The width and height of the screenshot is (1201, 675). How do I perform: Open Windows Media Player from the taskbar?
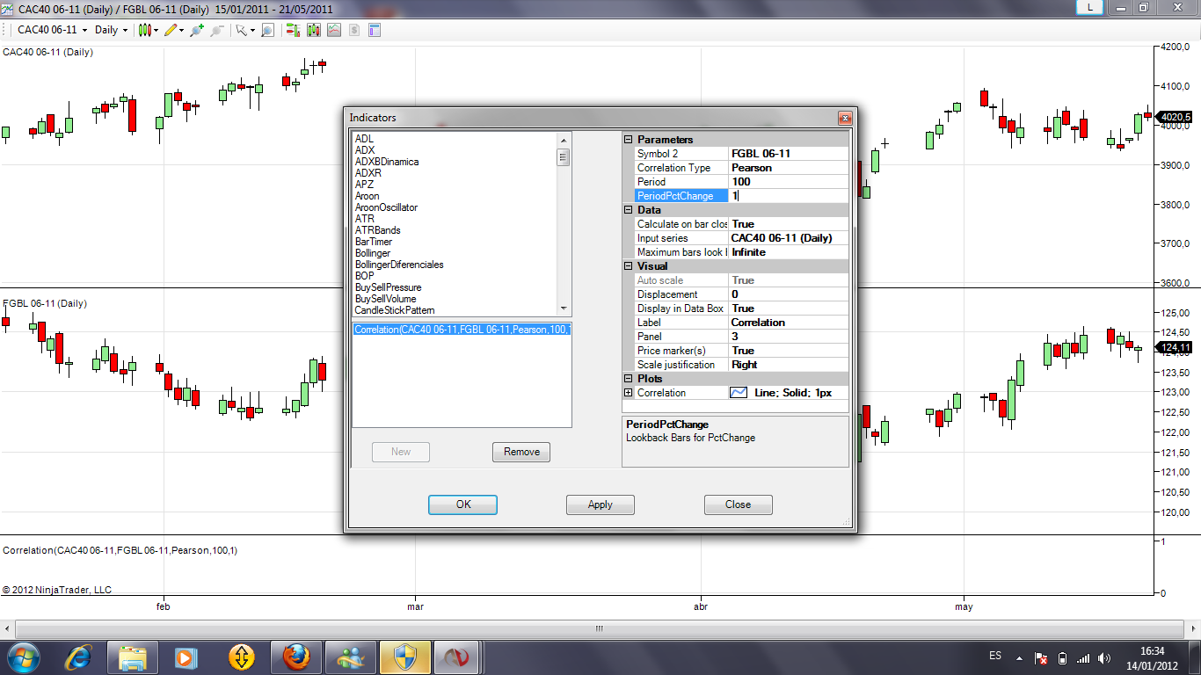[186, 657]
